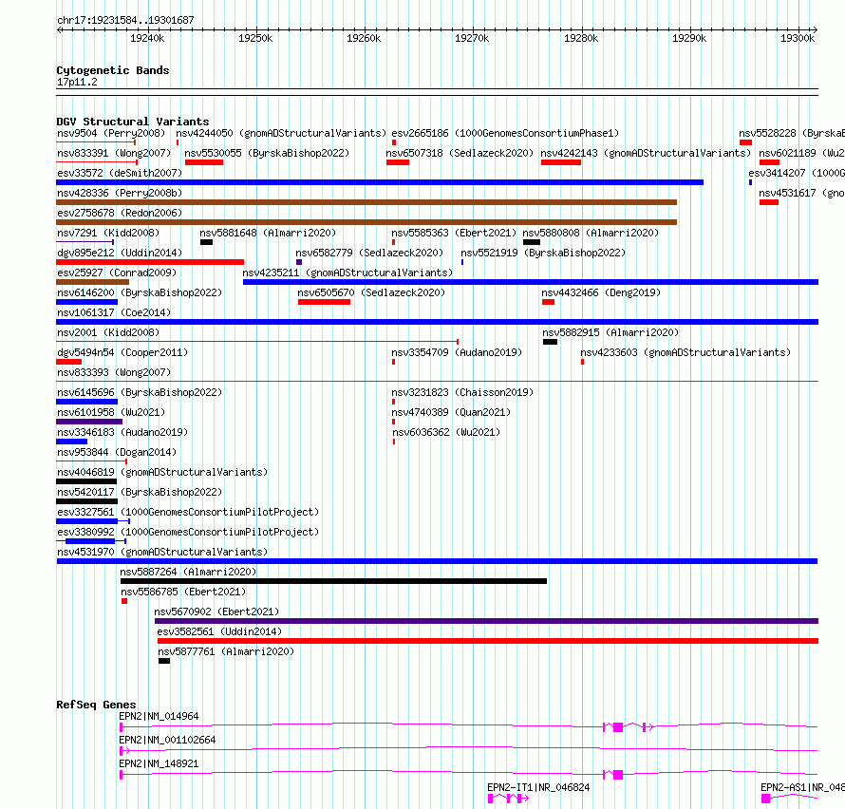Click the esv33572 (deSmith2007) blue variant bar

coord(380,182)
